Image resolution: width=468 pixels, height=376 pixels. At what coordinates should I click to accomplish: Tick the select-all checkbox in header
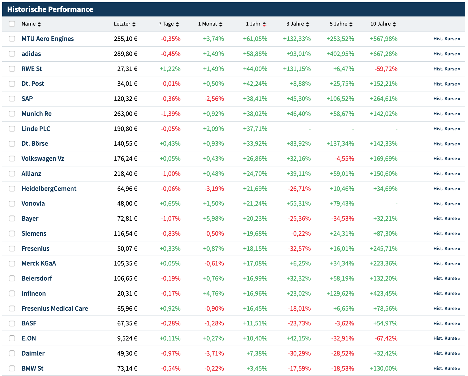[12, 24]
